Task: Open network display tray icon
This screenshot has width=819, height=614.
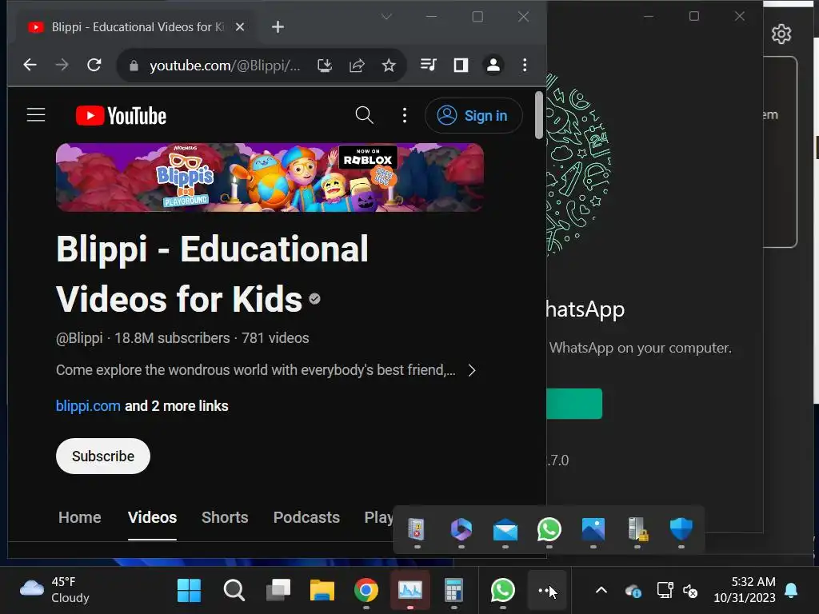Action: click(x=665, y=591)
